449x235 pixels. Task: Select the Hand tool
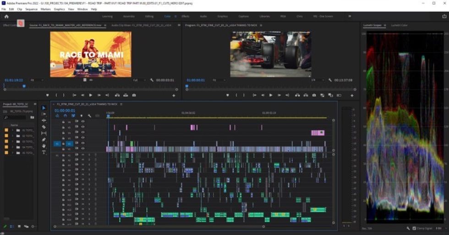[x=44, y=146]
